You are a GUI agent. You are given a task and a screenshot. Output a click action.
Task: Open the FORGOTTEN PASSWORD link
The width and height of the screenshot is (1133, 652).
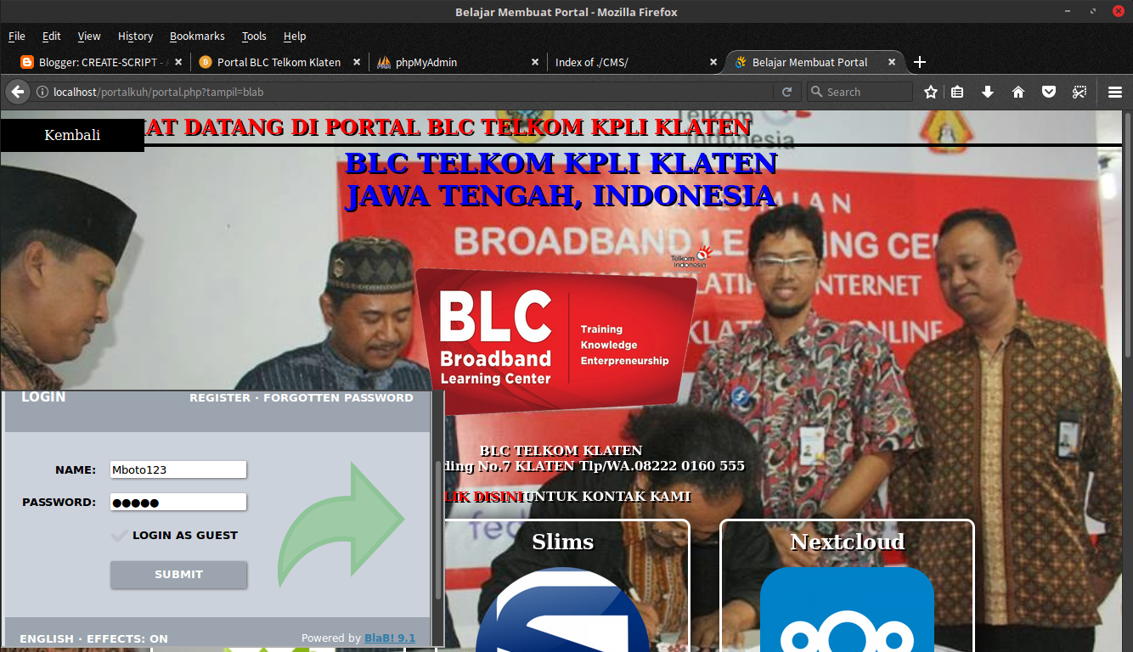tap(337, 397)
